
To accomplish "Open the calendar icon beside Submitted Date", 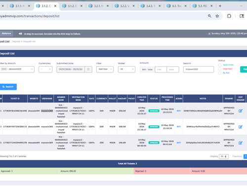I will click(88, 69).
